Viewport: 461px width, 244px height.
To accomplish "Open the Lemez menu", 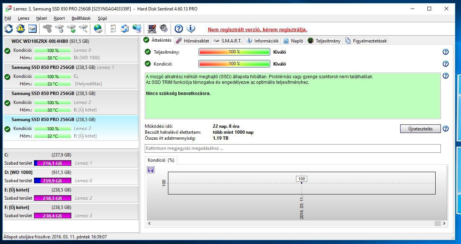I will (x=24, y=18).
